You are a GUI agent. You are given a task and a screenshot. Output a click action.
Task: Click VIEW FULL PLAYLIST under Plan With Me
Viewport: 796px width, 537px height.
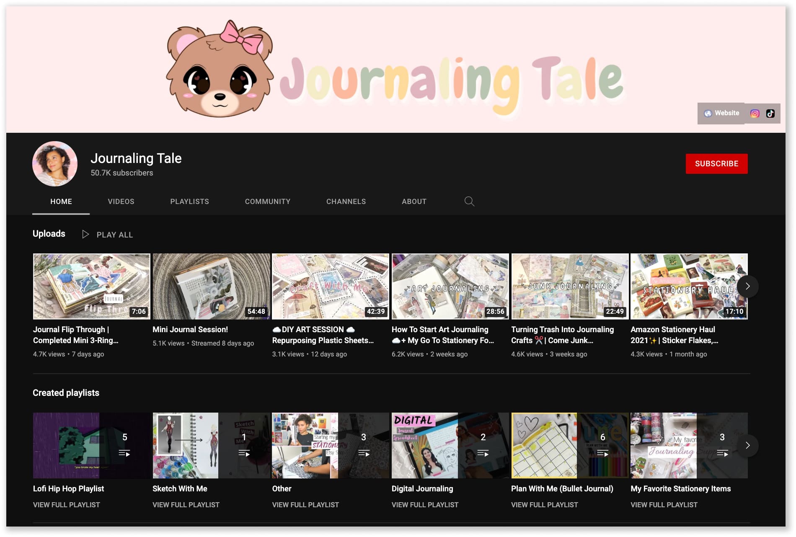(544, 505)
